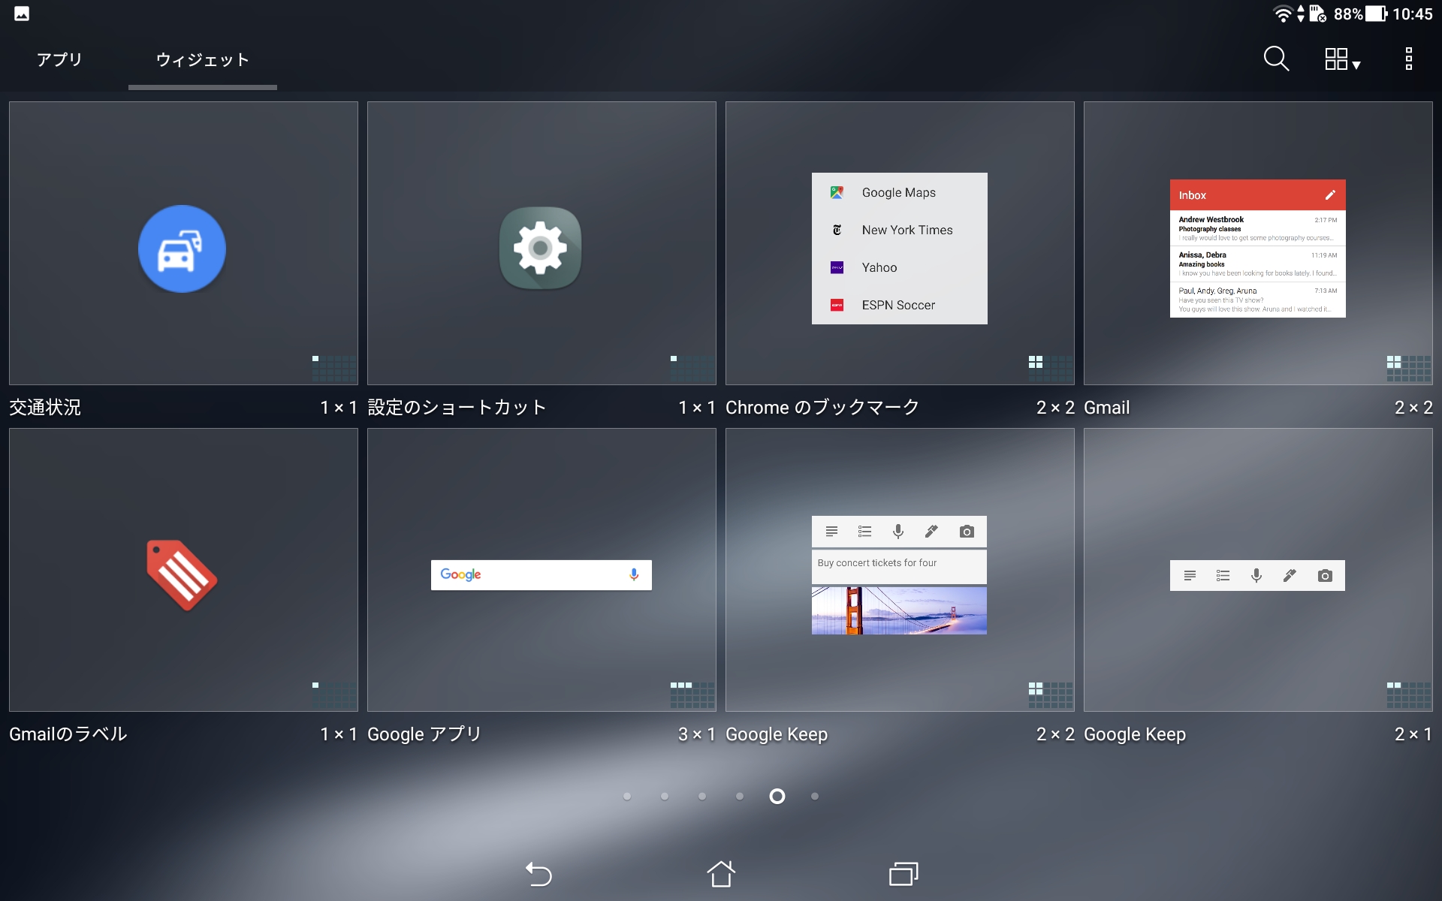This screenshot has width=1442, height=901.
Task: Go to the last page indicator dot
Action: (815, 796)
